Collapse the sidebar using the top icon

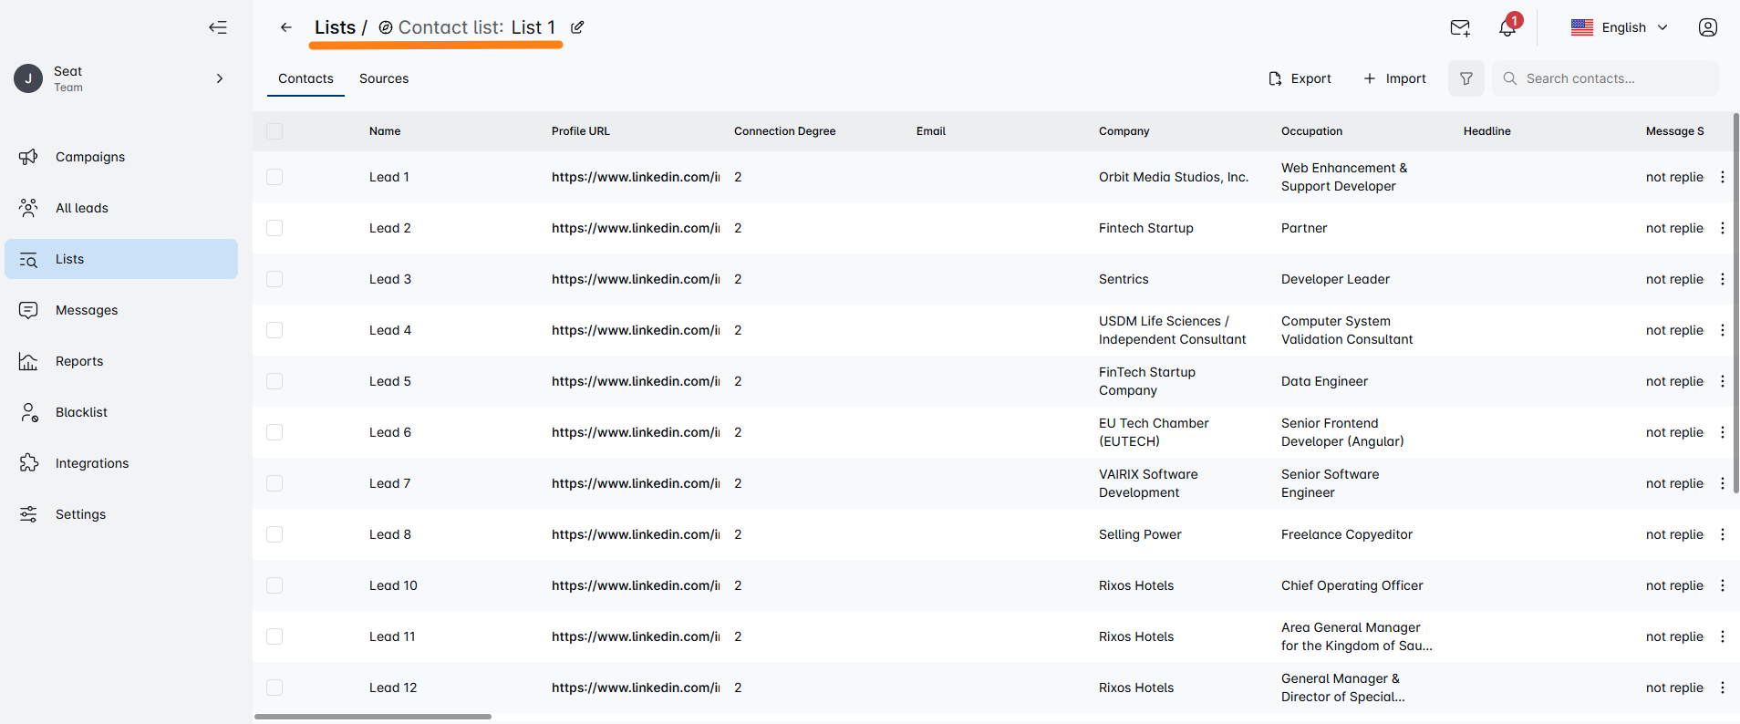tap(217, 27)
